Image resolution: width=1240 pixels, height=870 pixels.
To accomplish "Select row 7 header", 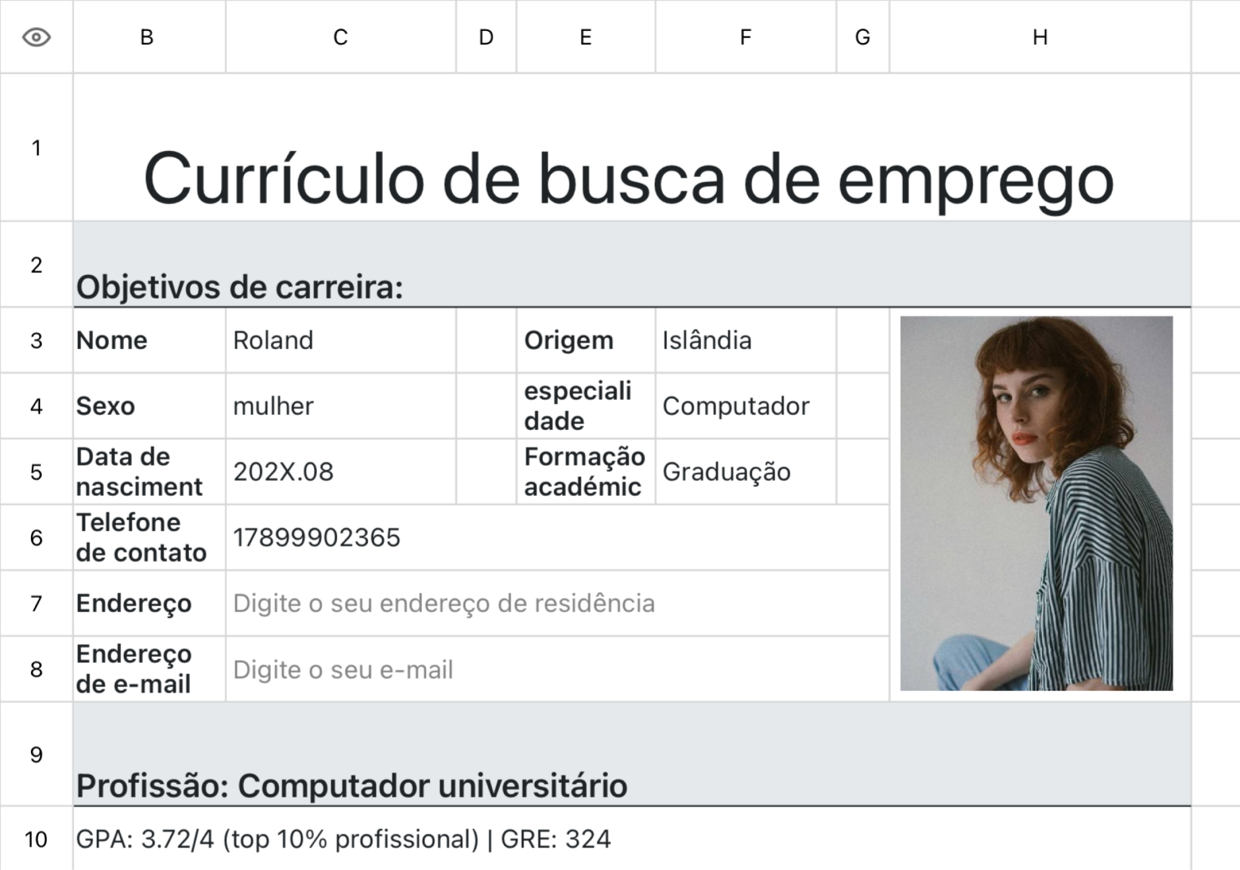I will (36, 603).
